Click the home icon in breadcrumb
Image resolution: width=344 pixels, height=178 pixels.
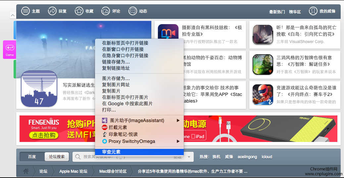[x=26, y=171]
